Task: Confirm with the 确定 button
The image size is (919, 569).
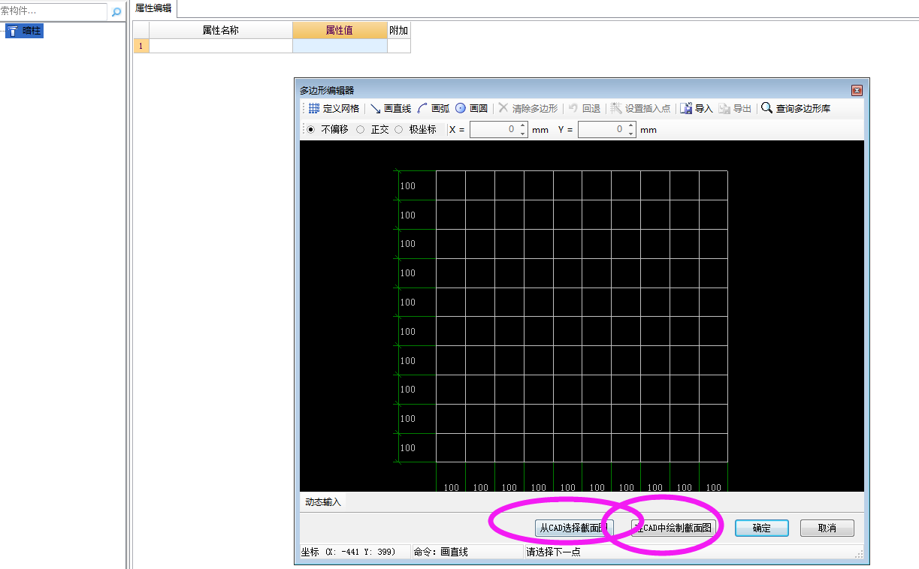Action: tap(762, 528)
